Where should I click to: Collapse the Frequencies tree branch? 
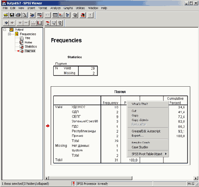coord(9,34)
